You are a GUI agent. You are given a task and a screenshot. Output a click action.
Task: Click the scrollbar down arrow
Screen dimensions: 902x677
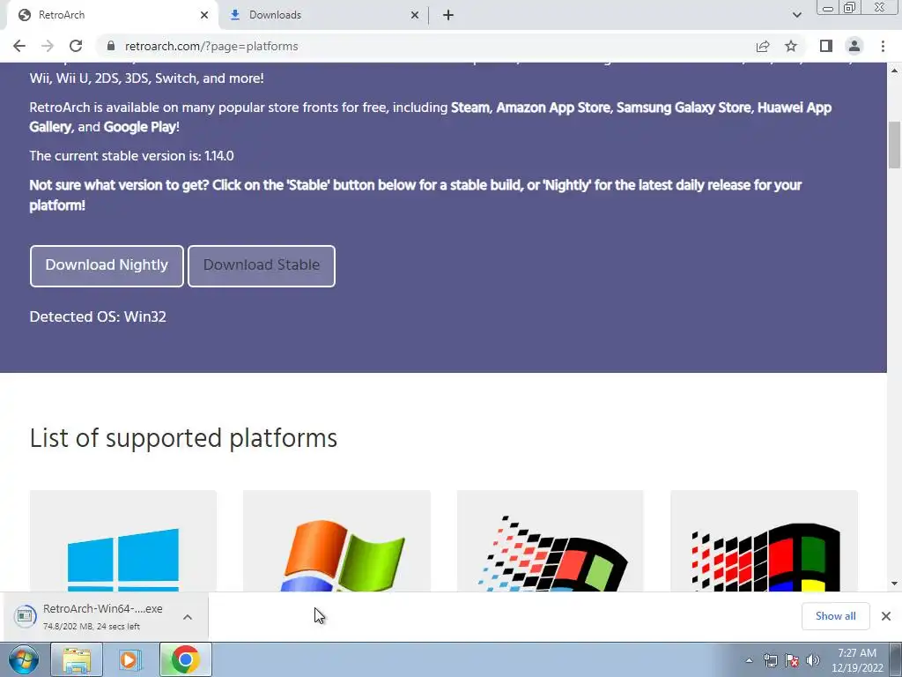click(895, 584)
